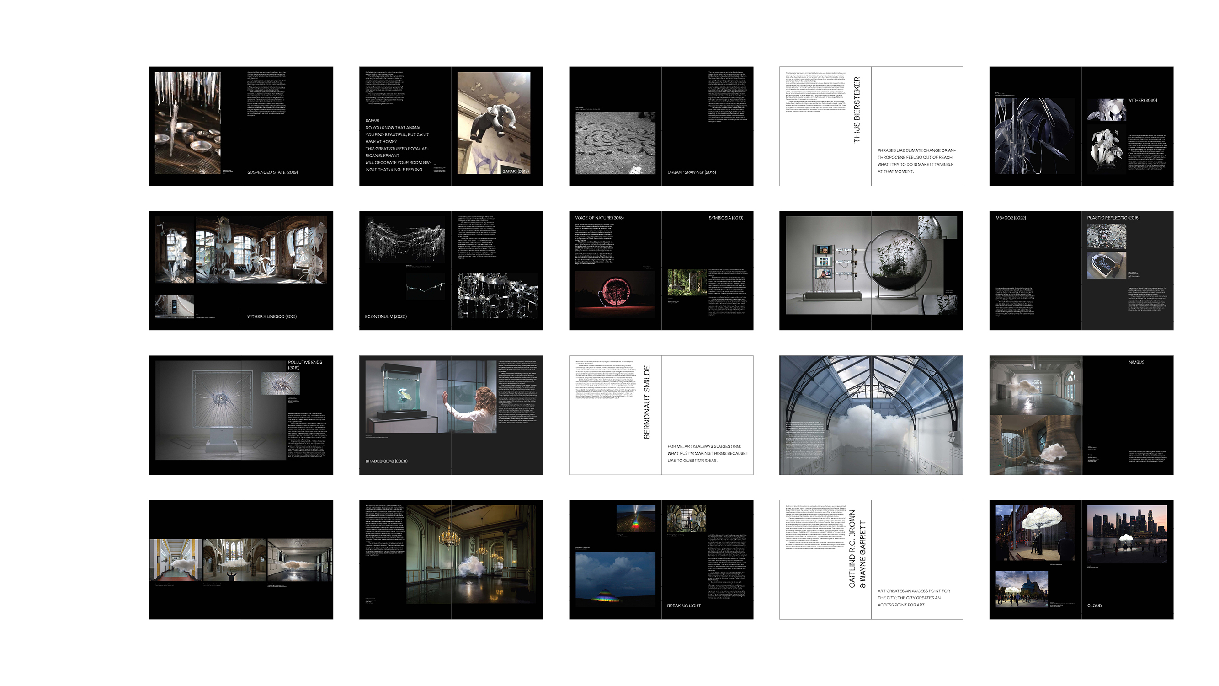This screenshot has height=686, width=1219.
Task: Select the Voice of Nature / Symbiosis spread
Action: click(x=661, y=270)
